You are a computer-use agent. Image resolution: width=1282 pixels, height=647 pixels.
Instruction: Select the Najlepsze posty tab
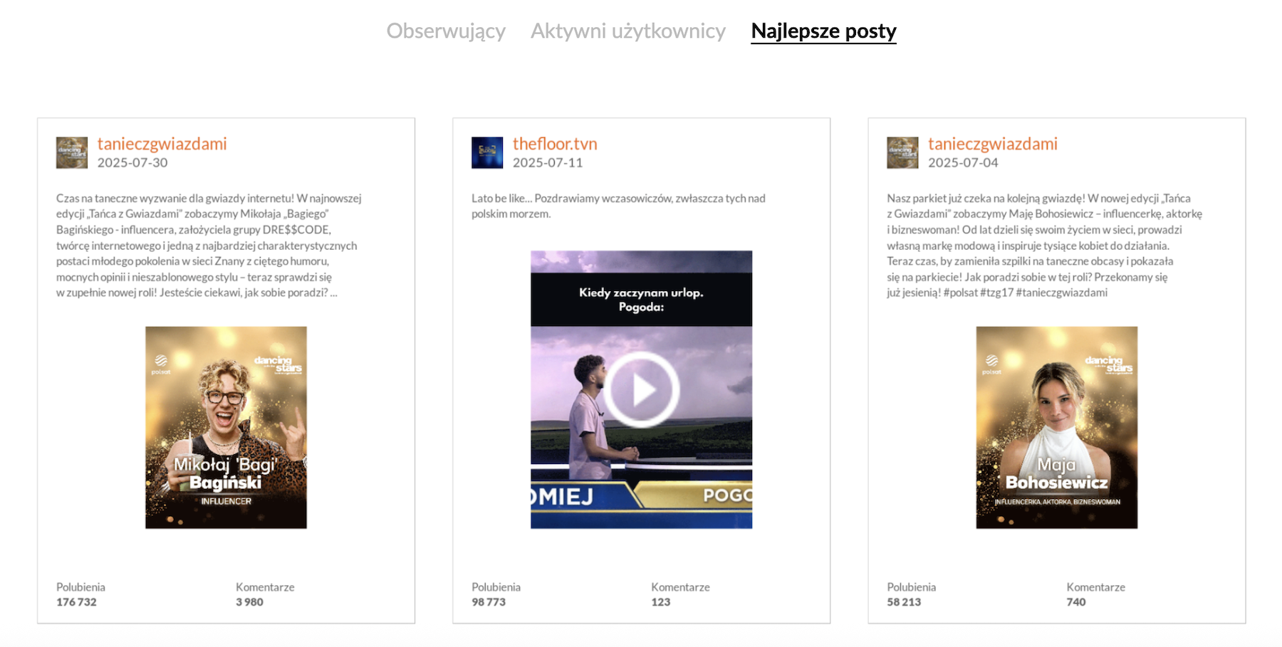pos(823,31)
